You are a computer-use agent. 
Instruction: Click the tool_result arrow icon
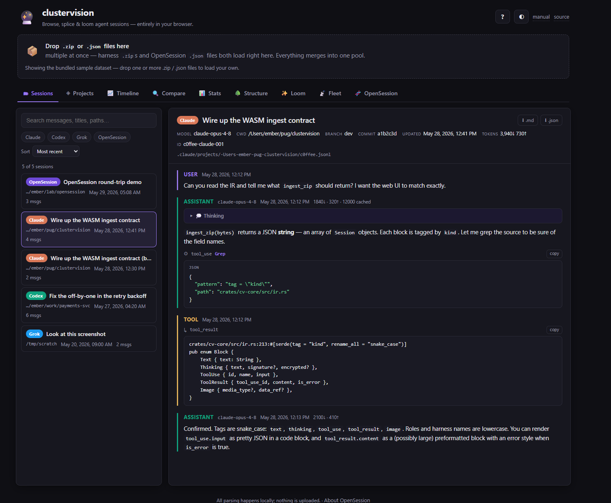pyautogui.click(x=186, y=330)
